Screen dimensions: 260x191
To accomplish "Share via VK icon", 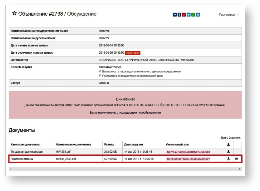I will 175,15.
